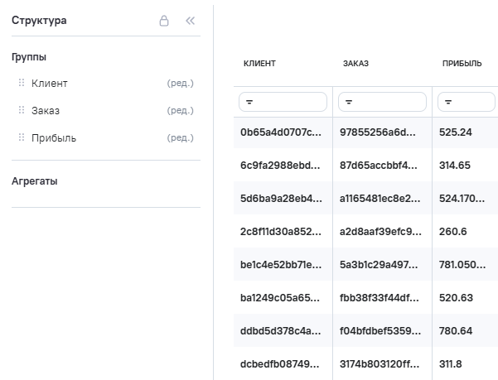This screenshot has width=498, height=380.
Task: Open filter icon in Прибыль column
Action: tap(448, 103)
